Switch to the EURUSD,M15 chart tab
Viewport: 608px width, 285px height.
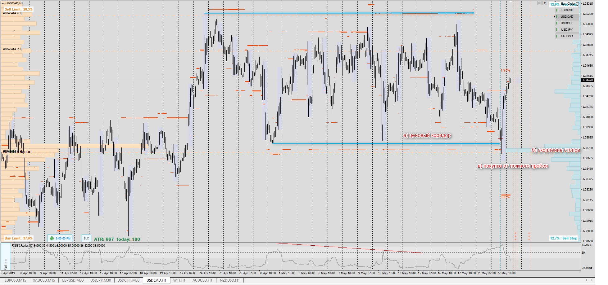(x=16, y=280)
